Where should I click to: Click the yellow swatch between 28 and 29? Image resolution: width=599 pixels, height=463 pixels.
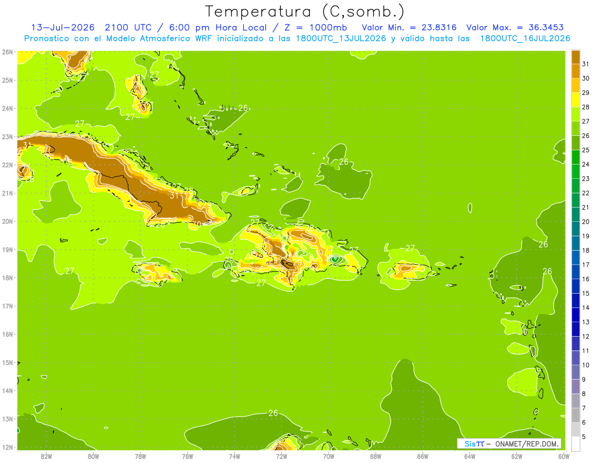(576, 100)
